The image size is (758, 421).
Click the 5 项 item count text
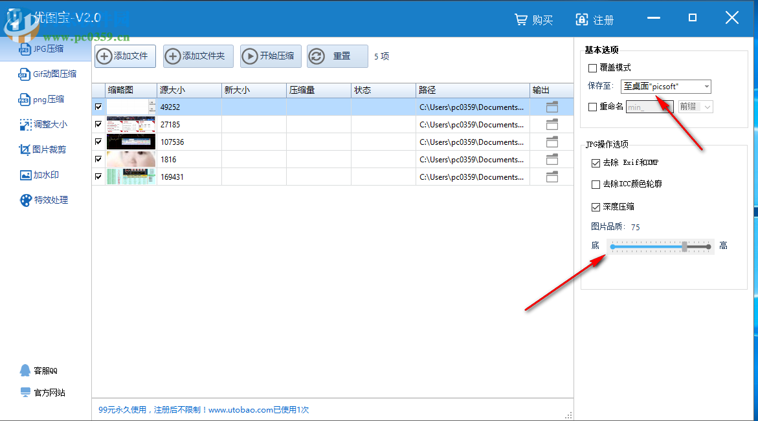point(381,56)
